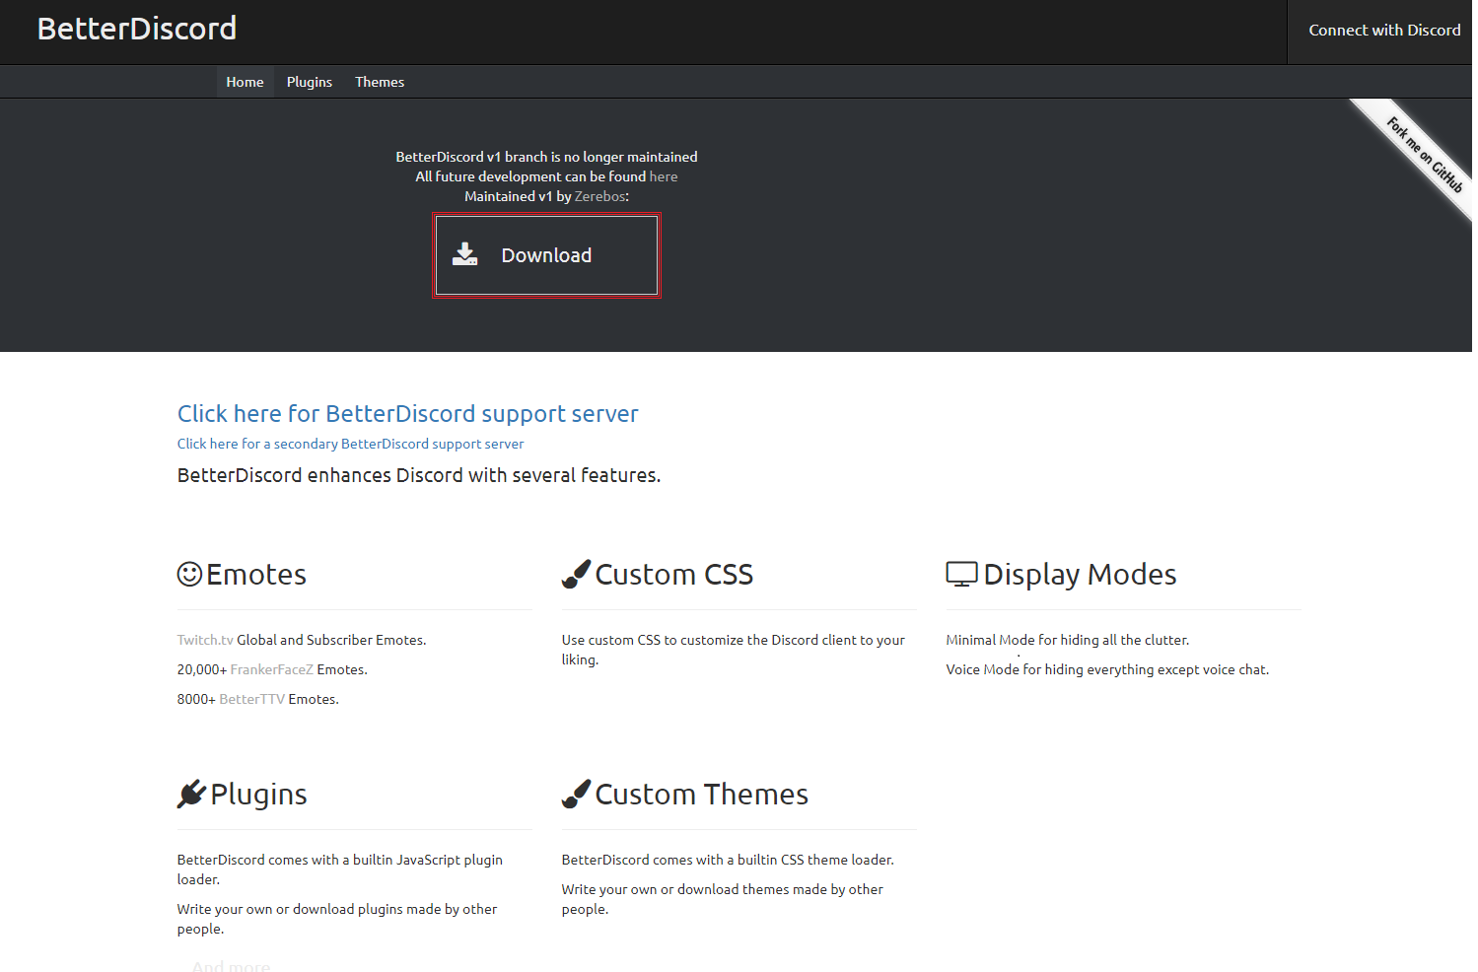Image resolution: width=1478 pixels, height=972 pixels.
Task: Click 'builtin CSS theme loader' sentence
Action: (728, 860)
